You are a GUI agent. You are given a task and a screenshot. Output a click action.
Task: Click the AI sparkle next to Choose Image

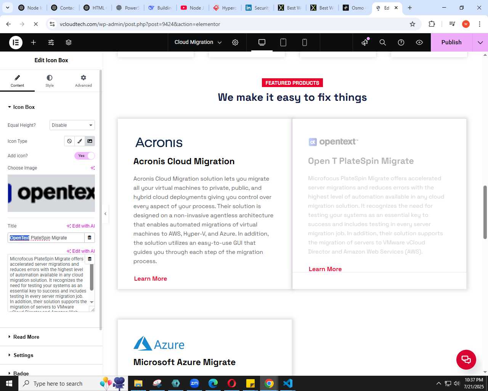pos(92,168)
